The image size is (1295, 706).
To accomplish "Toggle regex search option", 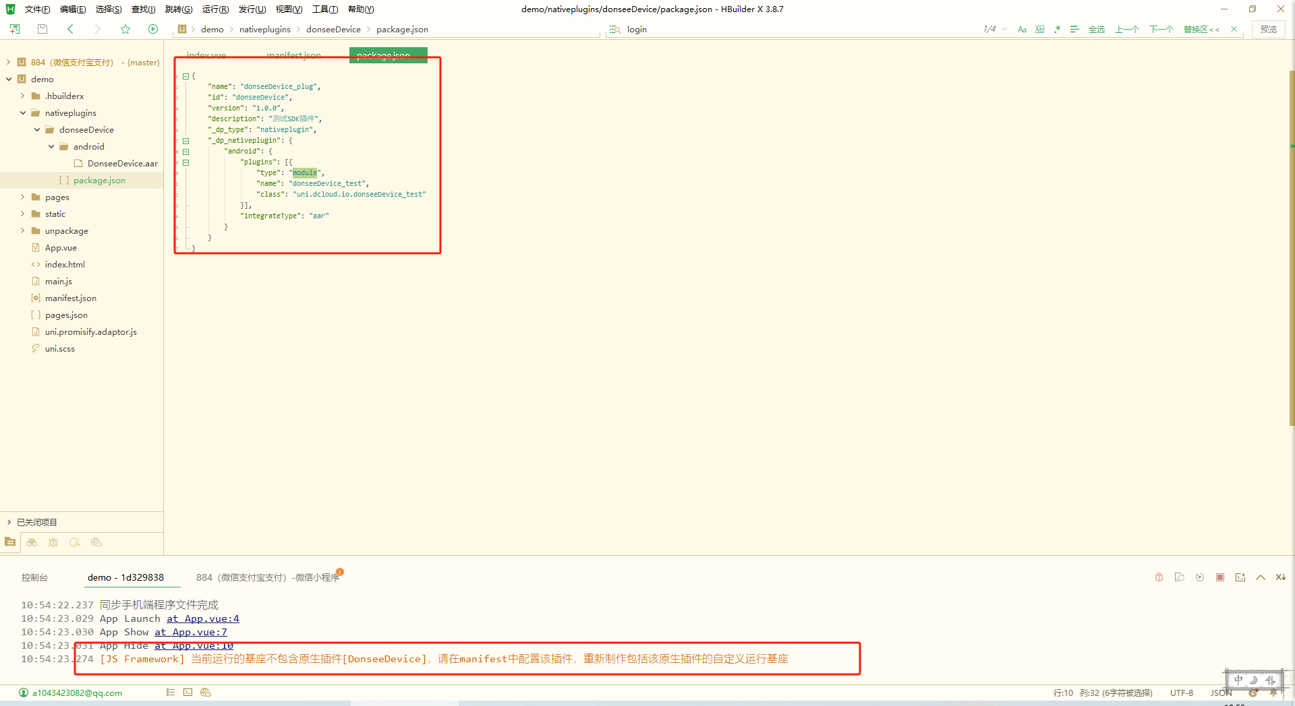I will (1057, 29).
